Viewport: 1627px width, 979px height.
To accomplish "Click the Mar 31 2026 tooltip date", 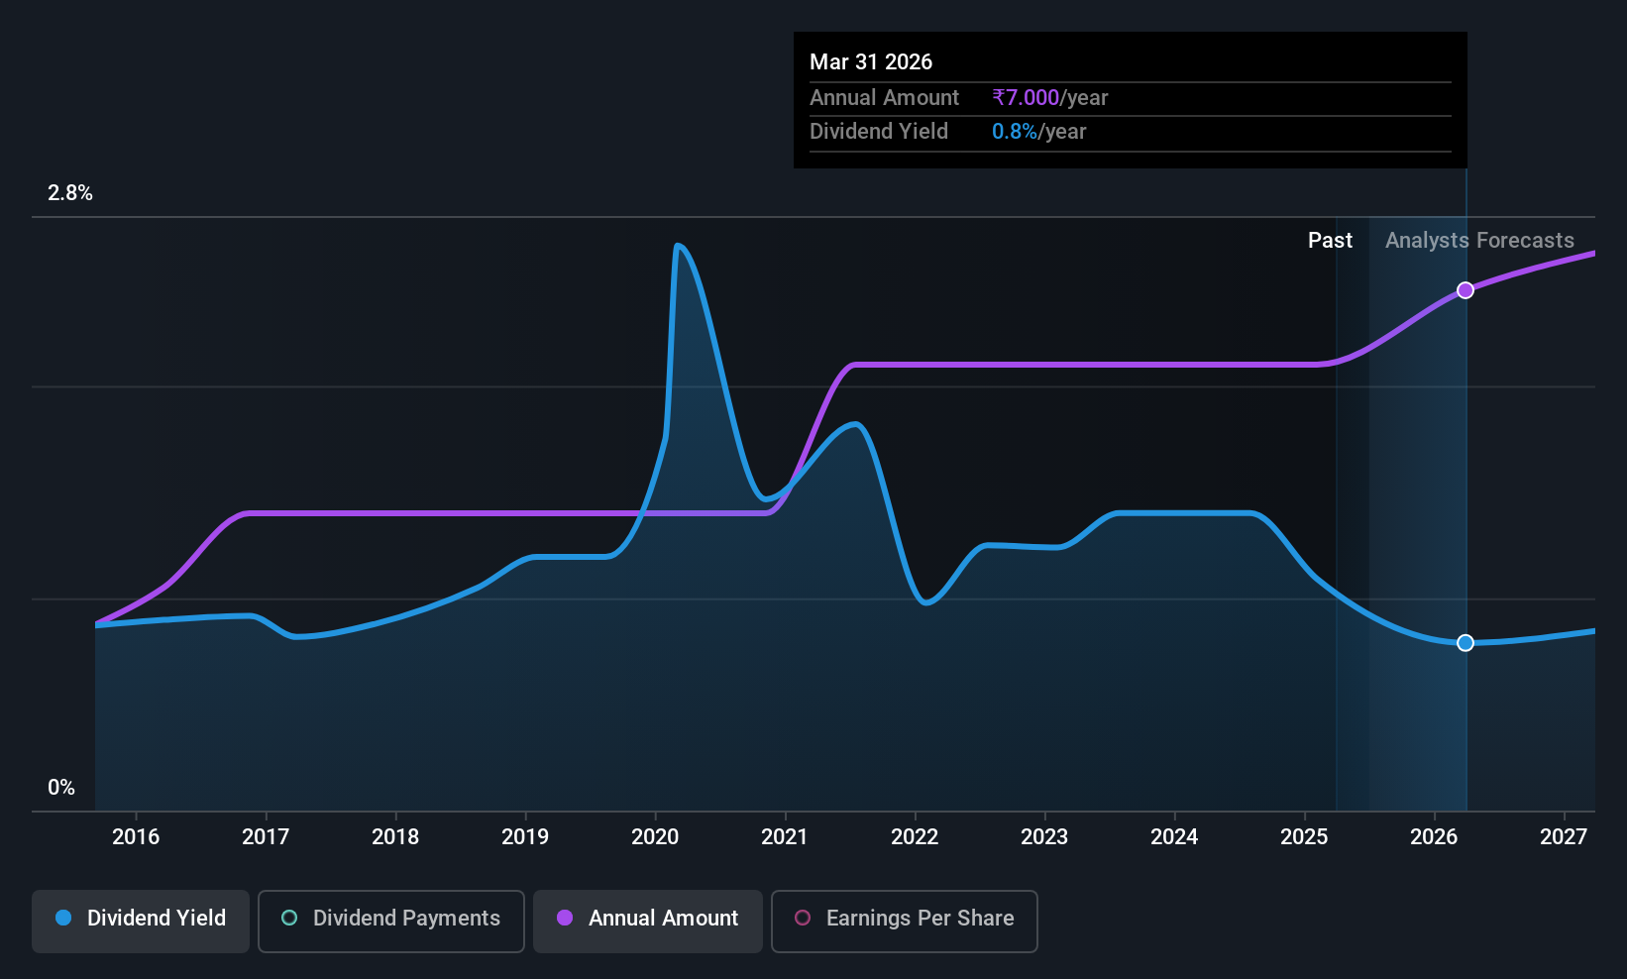I will [871, 61].
